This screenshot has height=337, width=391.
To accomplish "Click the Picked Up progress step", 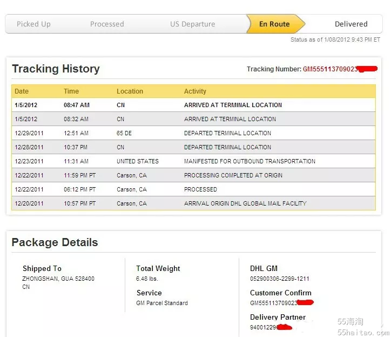I will [x=33, y=24].
